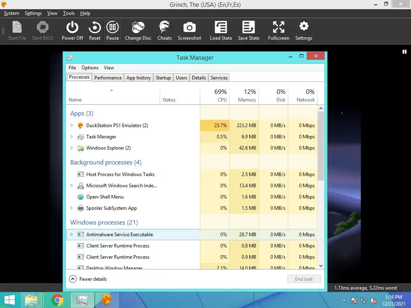
Task: Click the network tray icon
Action: 364,300
